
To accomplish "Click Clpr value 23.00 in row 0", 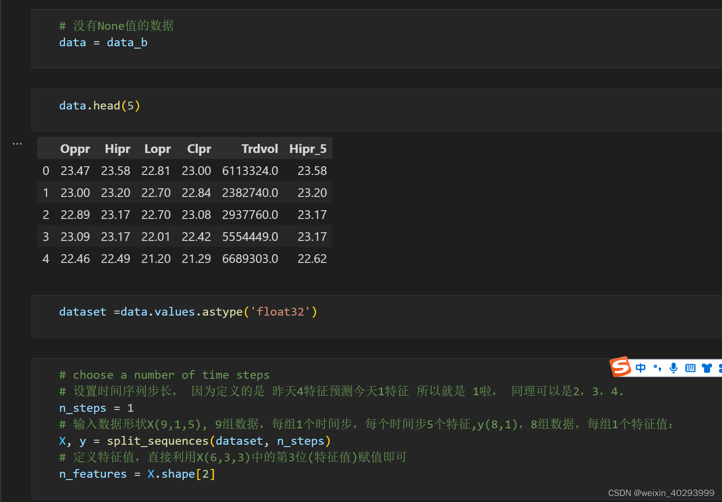I will tap(196, 171).
